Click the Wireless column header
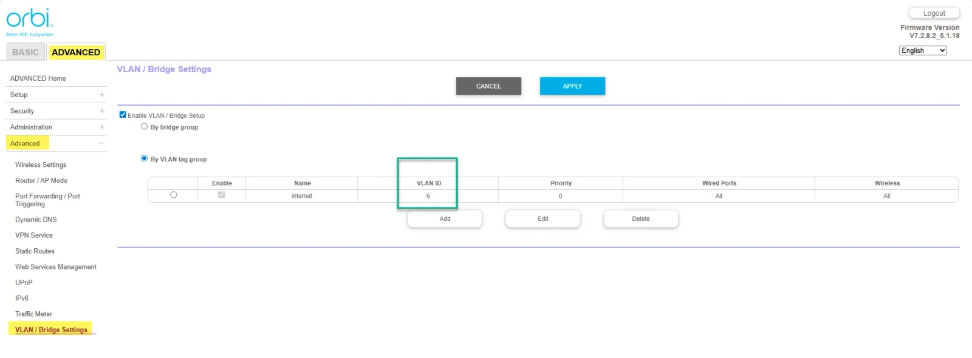 887,183
